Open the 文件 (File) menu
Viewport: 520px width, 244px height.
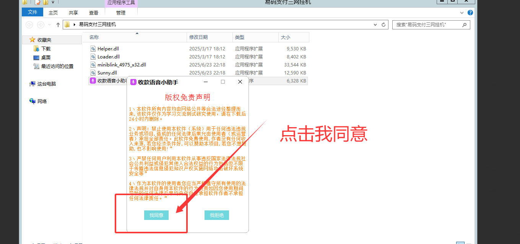coord(32,12)
